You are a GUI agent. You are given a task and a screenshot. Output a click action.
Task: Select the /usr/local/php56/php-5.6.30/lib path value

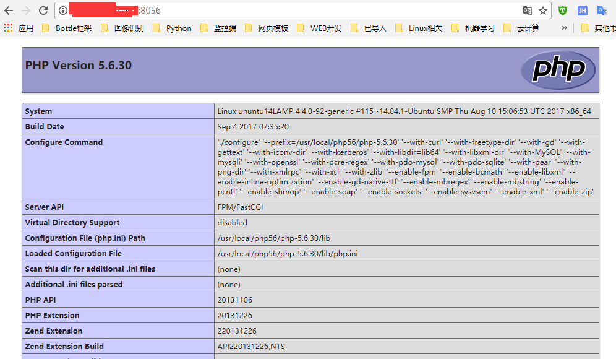coord(274,238)
